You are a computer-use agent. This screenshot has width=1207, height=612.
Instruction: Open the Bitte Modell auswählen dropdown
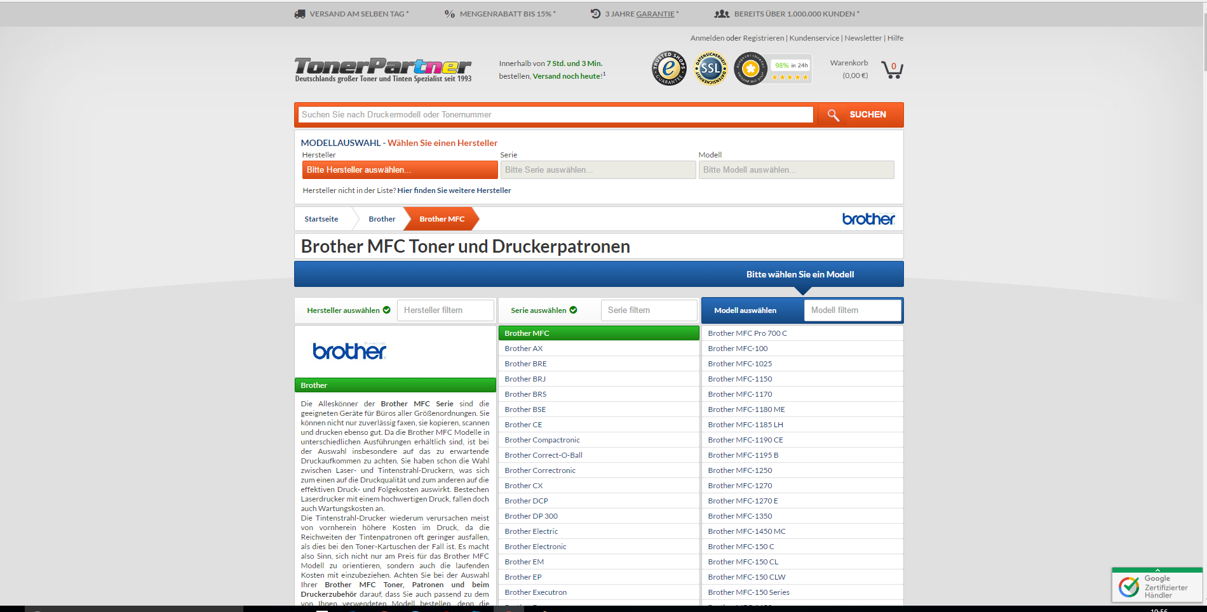(x=796, y=170)
